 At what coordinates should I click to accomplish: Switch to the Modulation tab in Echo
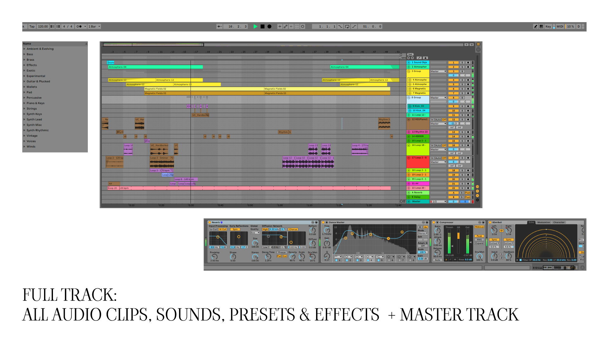(543, 222)
